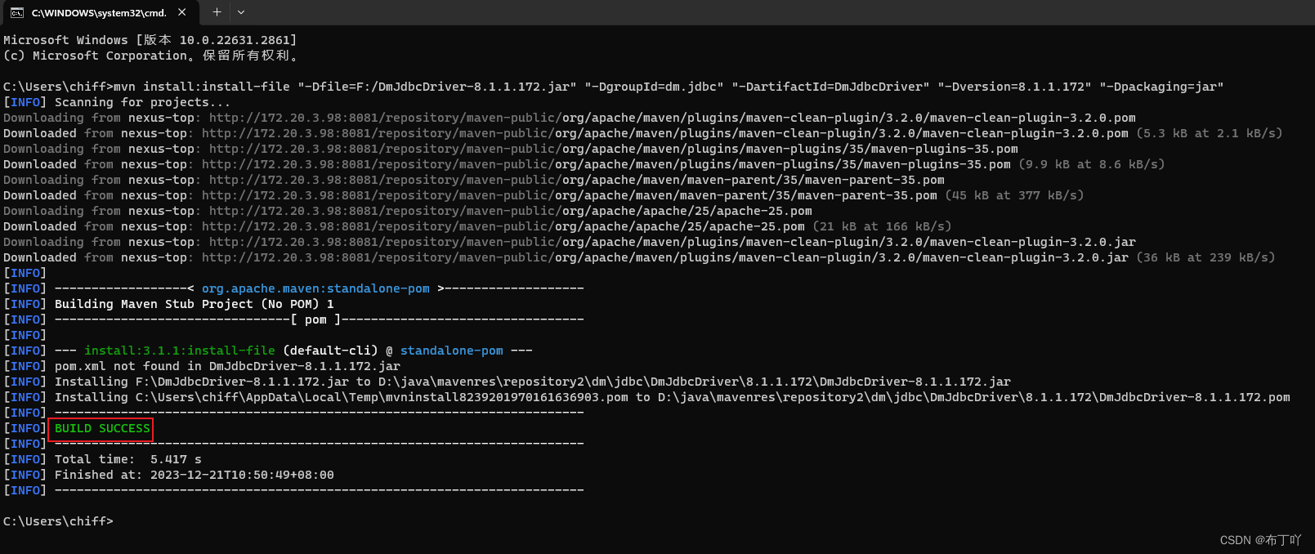Screen dimensions: 1315x554
Task: Click 'org.apache.maven:standalone-pom' text
Action: point(315,288)
